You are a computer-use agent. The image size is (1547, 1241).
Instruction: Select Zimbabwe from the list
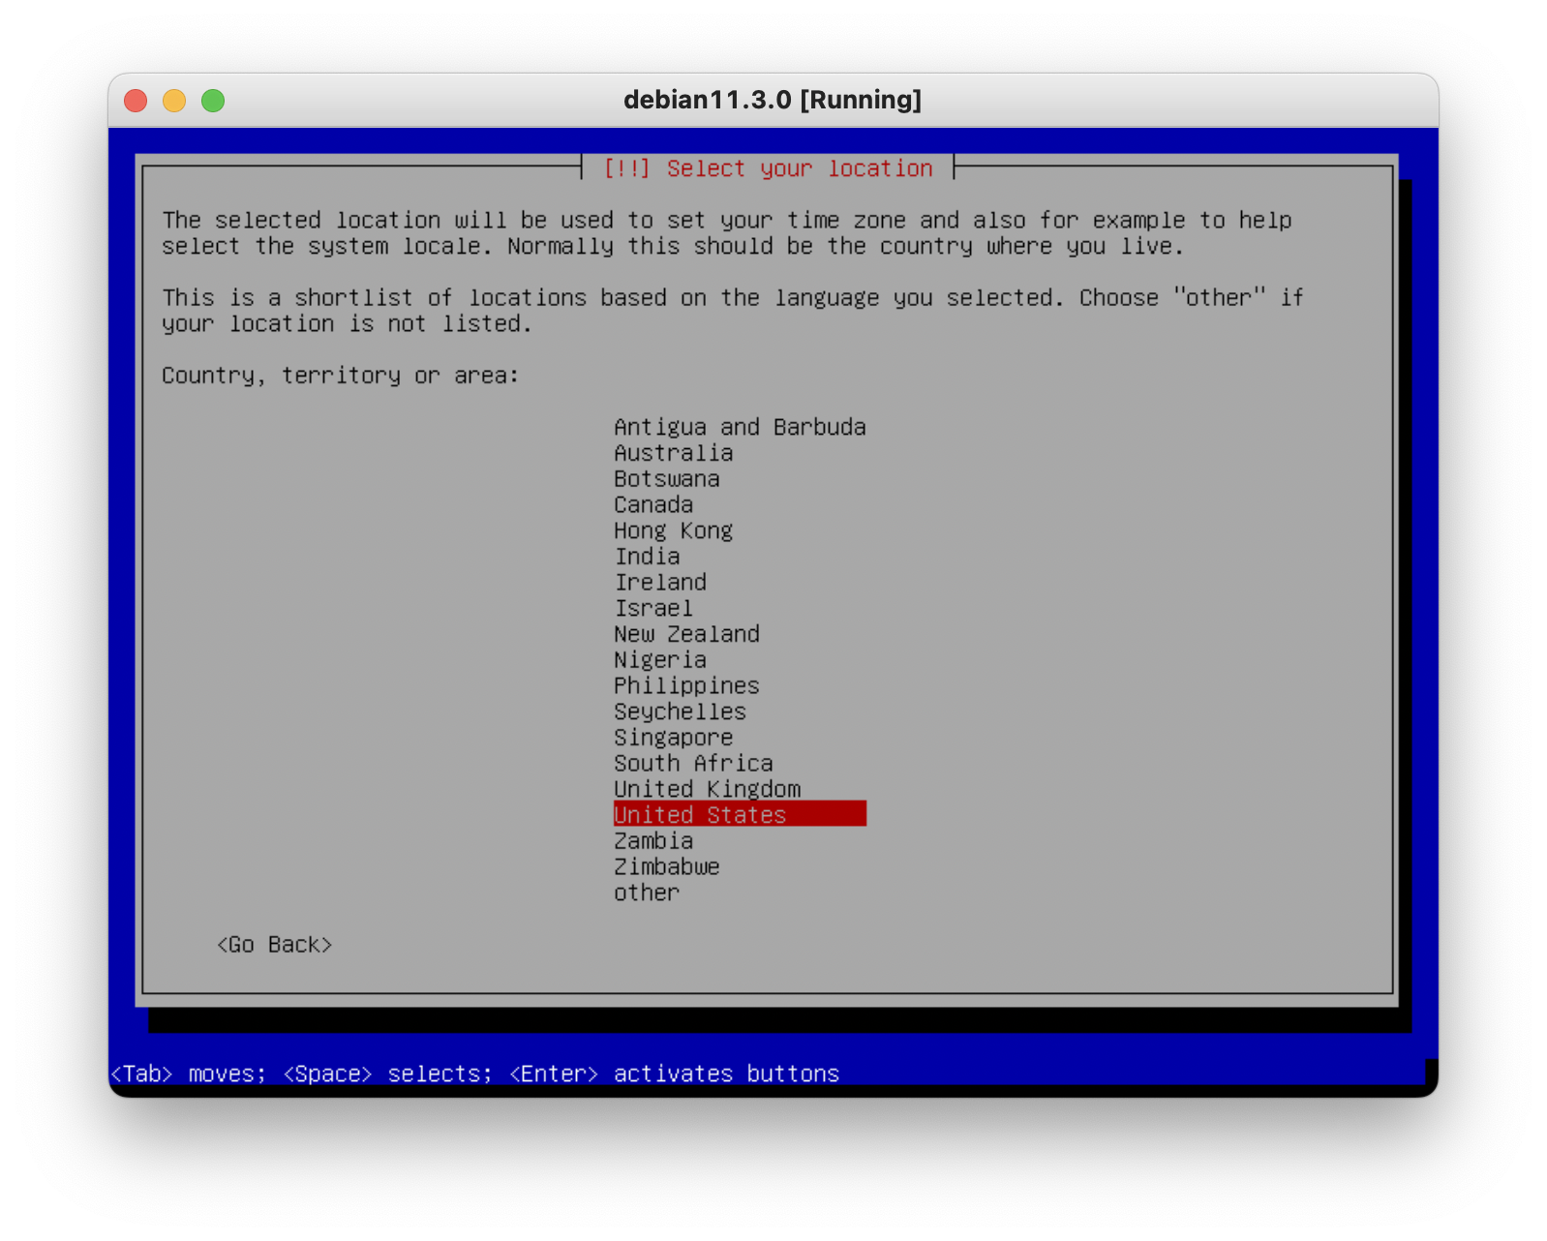666,867
